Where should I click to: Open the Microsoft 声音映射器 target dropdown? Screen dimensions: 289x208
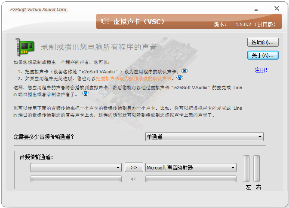pos(191,168)
